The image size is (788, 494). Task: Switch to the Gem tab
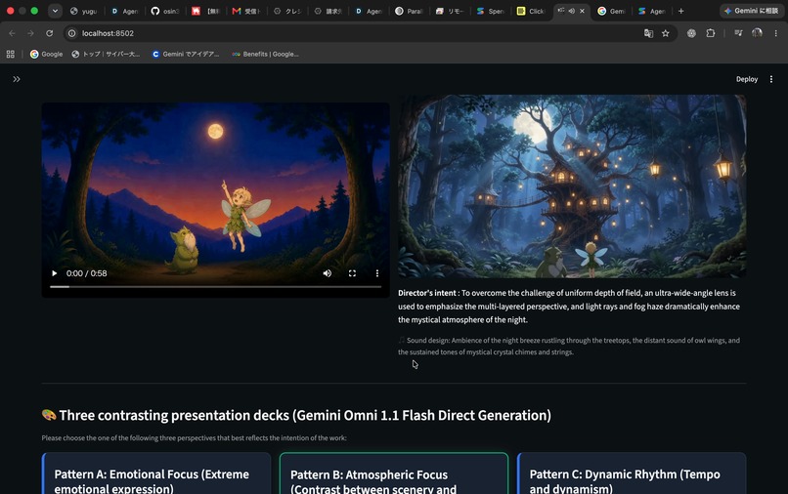tap(612, 11)
